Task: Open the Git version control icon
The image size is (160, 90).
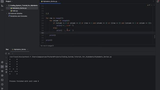Action: 2,89
